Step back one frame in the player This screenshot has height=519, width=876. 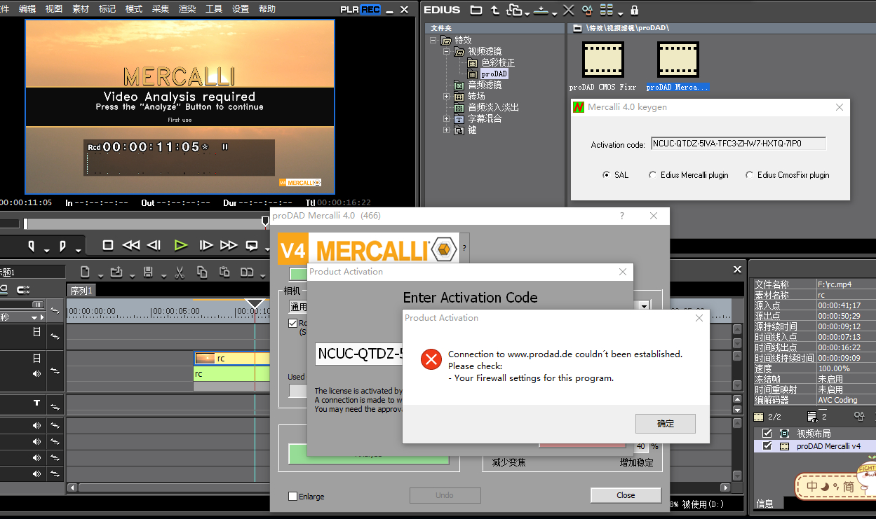tap(154, 245)
